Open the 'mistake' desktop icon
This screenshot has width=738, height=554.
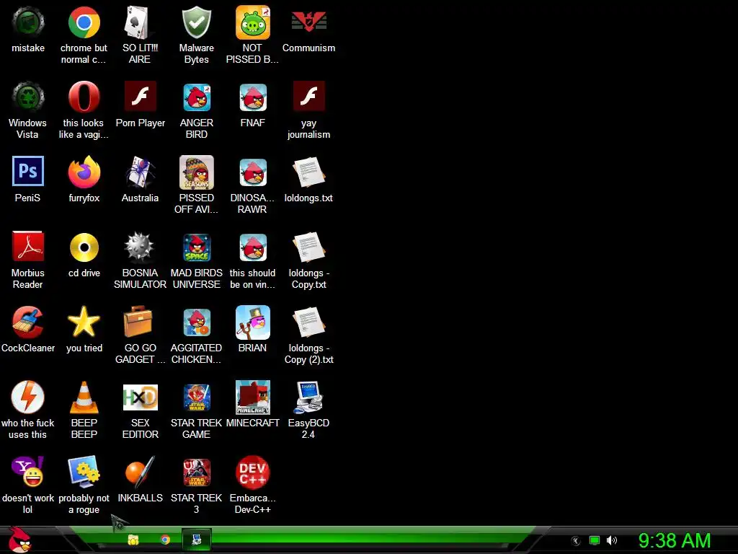(x=28, y=22)
